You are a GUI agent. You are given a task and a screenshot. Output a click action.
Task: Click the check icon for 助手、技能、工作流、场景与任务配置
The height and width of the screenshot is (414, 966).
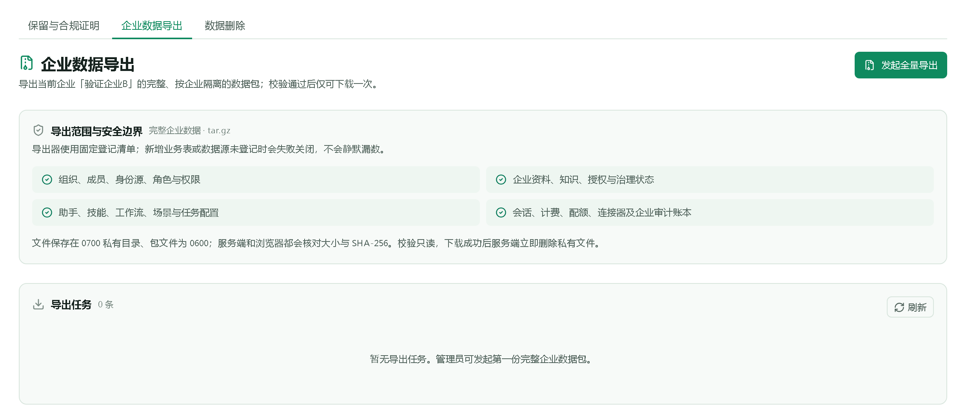[x=47, y=212]
